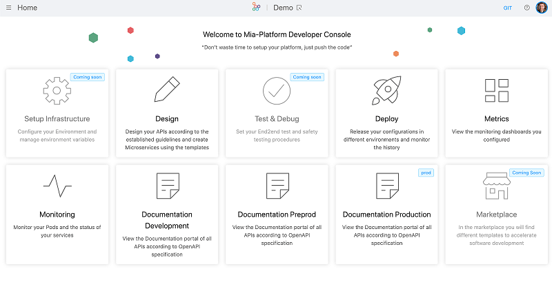Click the prod badge on Documentation Production

pyautogui.click(x=426, y=173)
